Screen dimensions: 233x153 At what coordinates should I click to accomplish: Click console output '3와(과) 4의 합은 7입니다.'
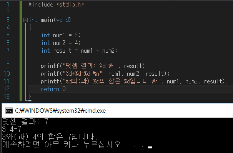click(50, 137)
